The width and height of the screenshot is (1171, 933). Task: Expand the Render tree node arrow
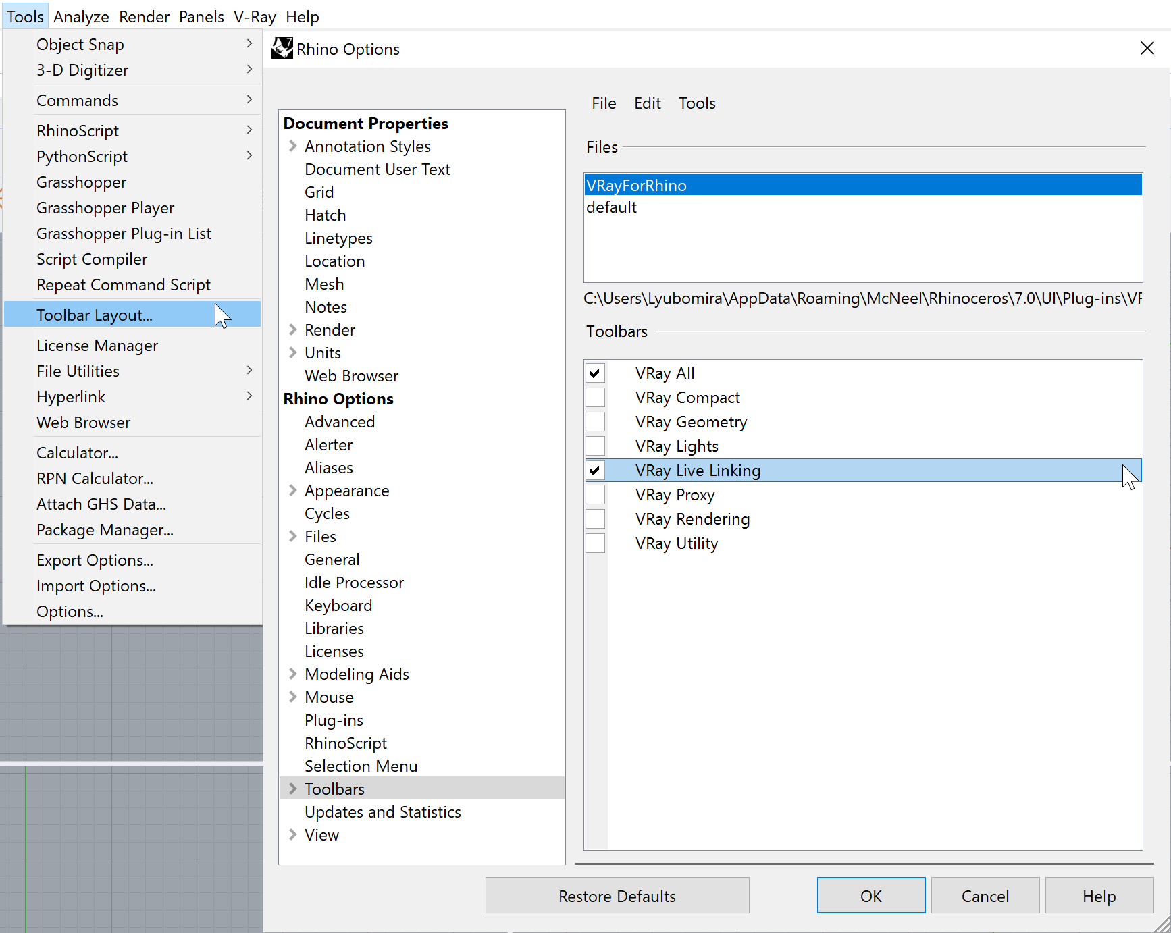click(x=292, y=330)
